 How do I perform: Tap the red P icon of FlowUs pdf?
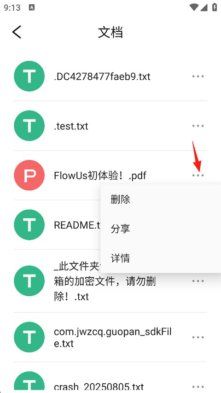(29, 176)
